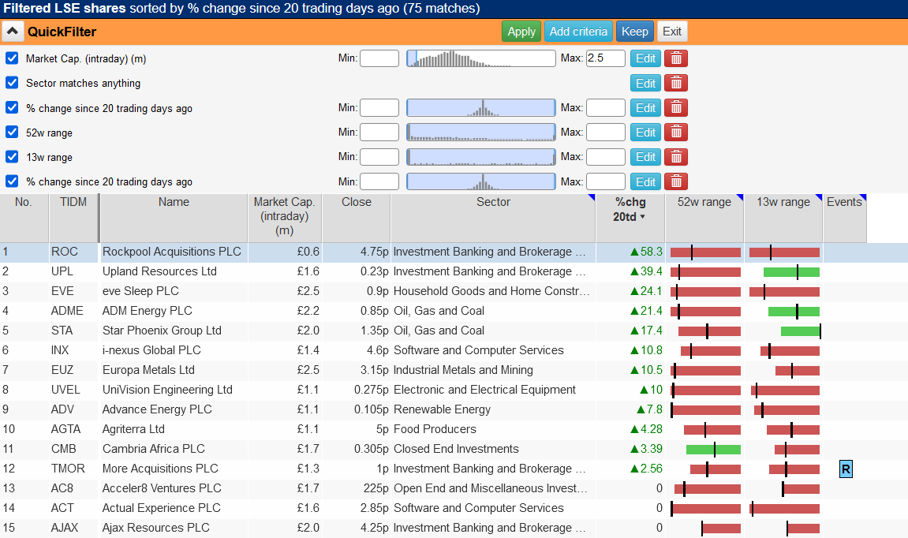Image resolution: width=908 pixels, height=538 pixels.
Task: Click the Upland Resources Ltd name
Action: (159, 271)
